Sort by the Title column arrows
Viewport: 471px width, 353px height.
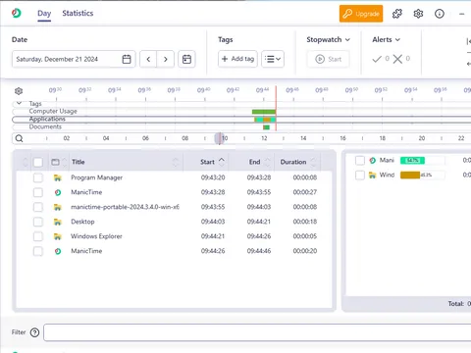click(x=176, y=162)
